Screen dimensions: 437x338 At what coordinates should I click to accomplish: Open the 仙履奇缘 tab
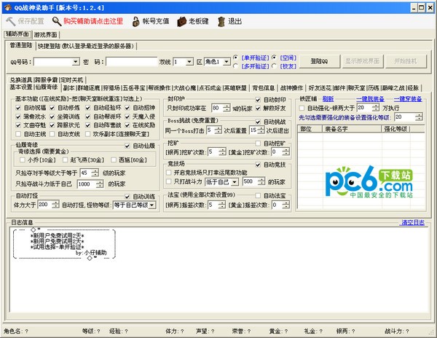pos(47,87)
